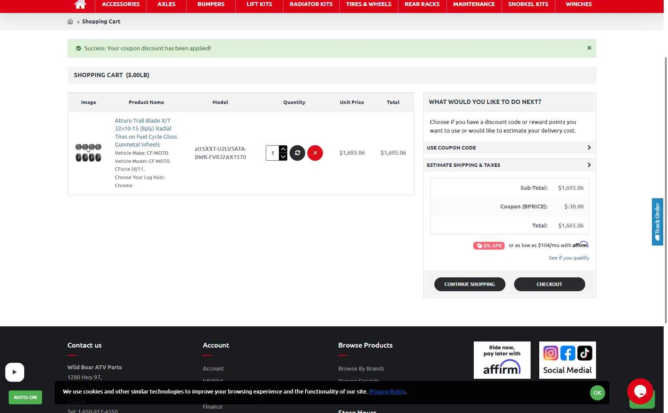Image resolution: width=668 pixels, height=413 pixels.
Task: Open the Affirm ride now banner
Action: (502, 360)
